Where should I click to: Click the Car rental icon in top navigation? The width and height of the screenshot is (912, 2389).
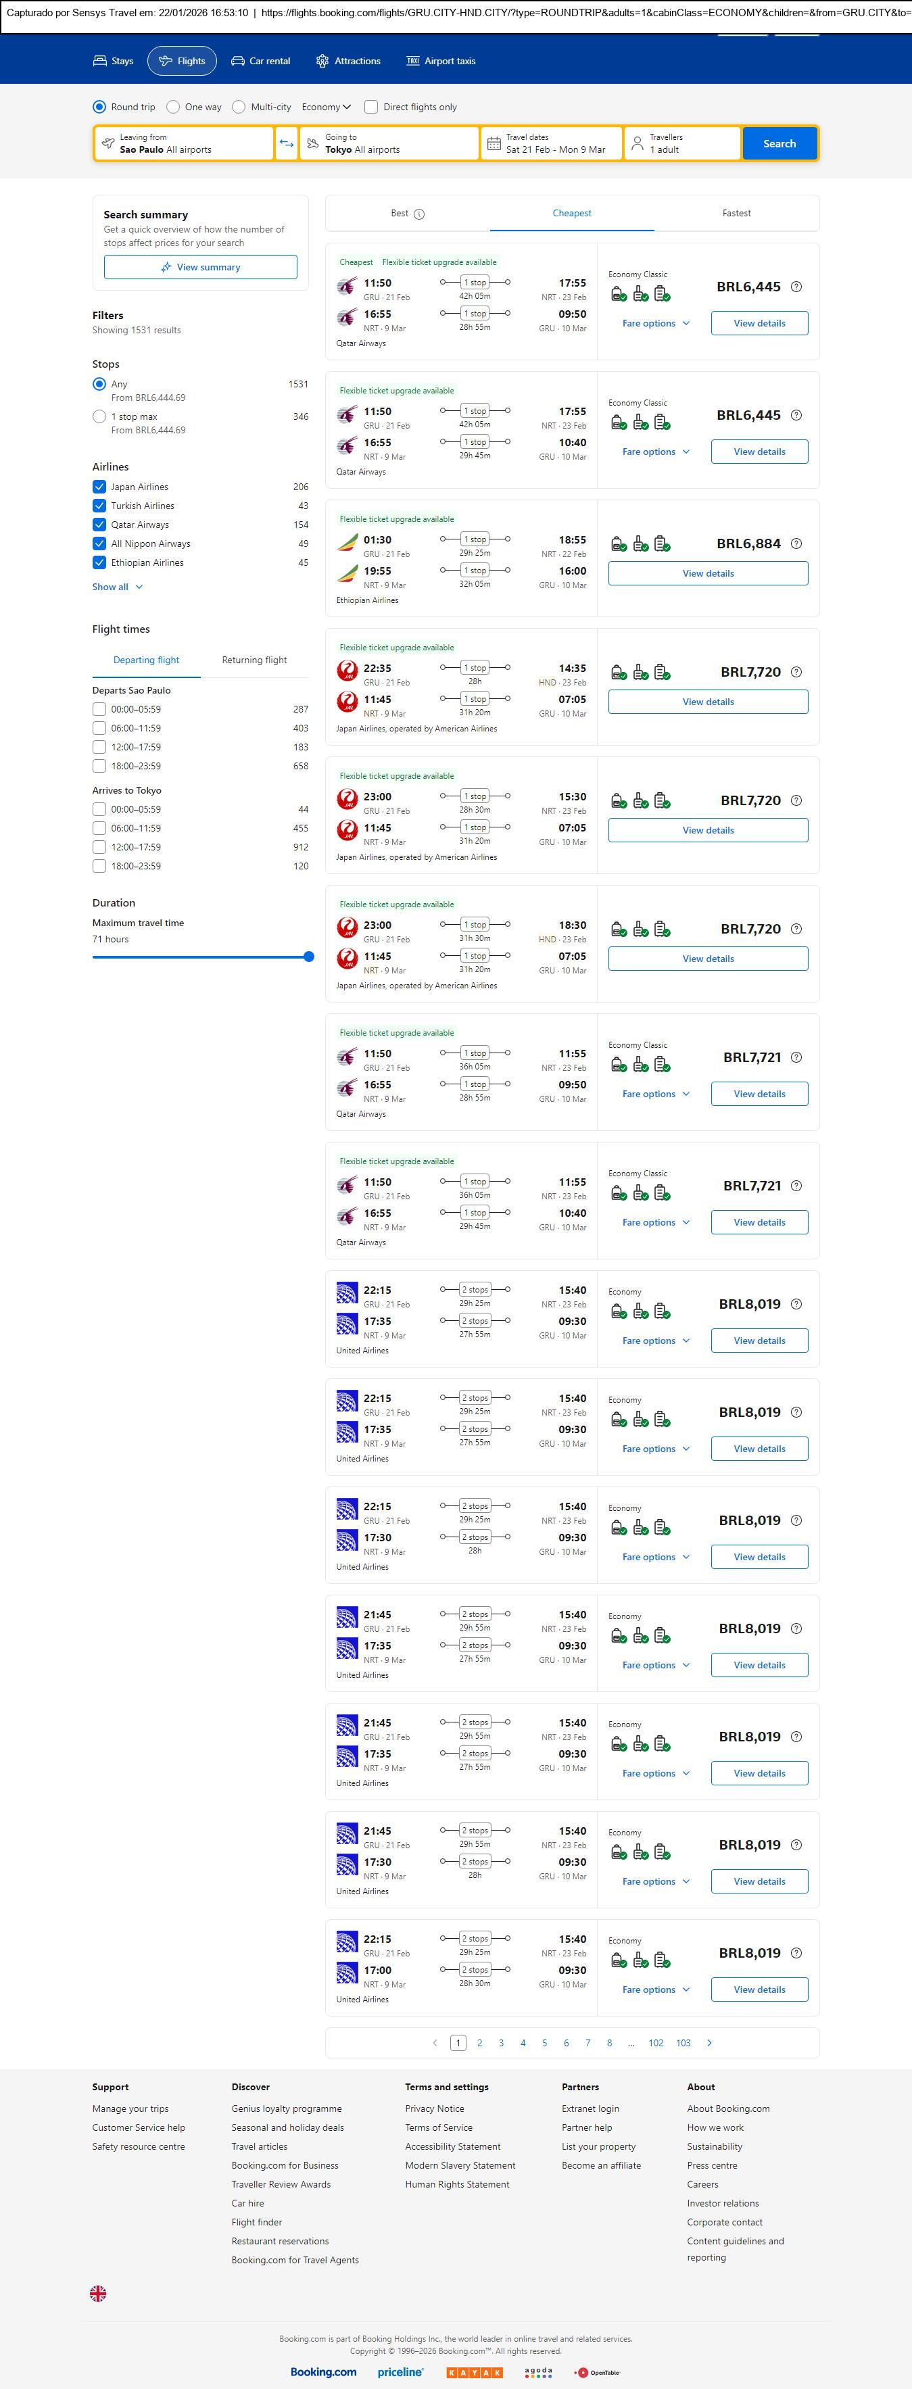pos(239,62)
